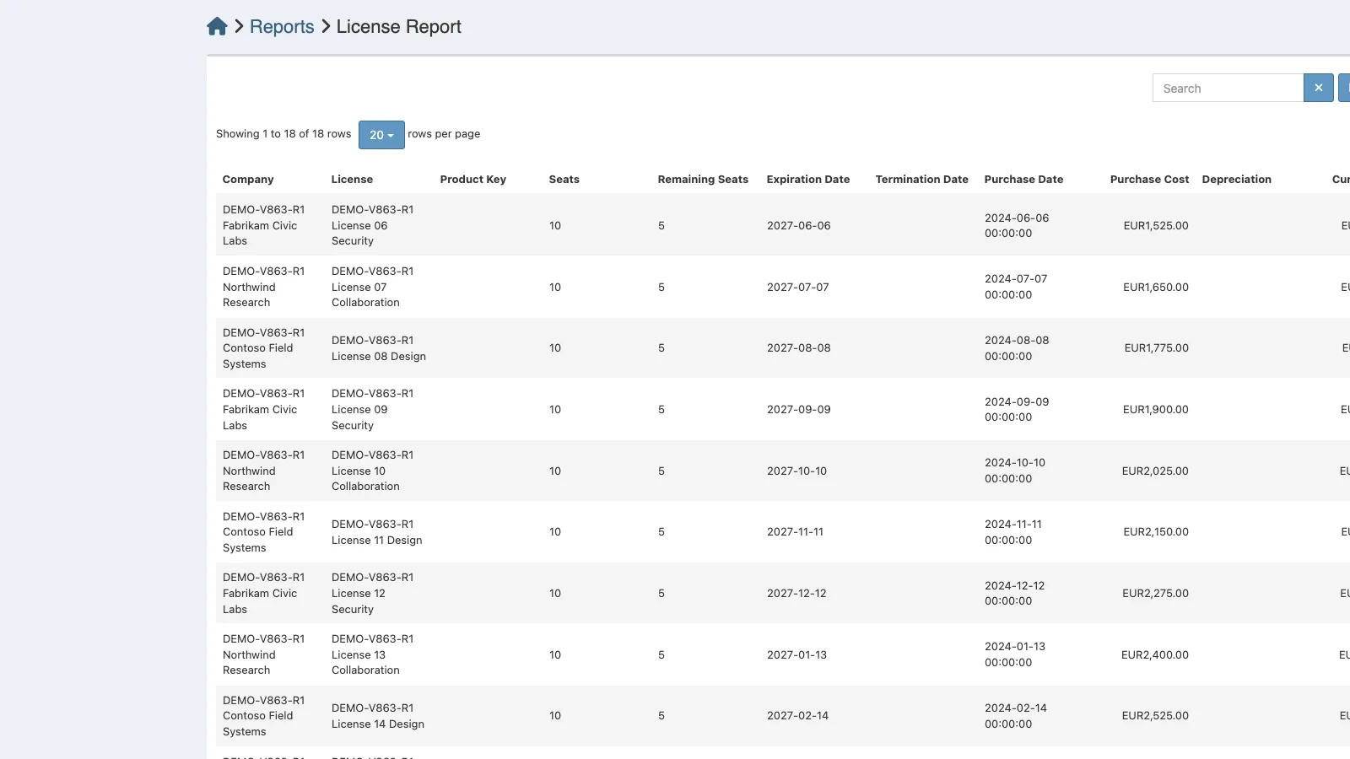Screen dimensions: 1350x759
Task: Click purchase cost EUR2,025.00
Action: pyautogui.click(x=1155, y=471)
